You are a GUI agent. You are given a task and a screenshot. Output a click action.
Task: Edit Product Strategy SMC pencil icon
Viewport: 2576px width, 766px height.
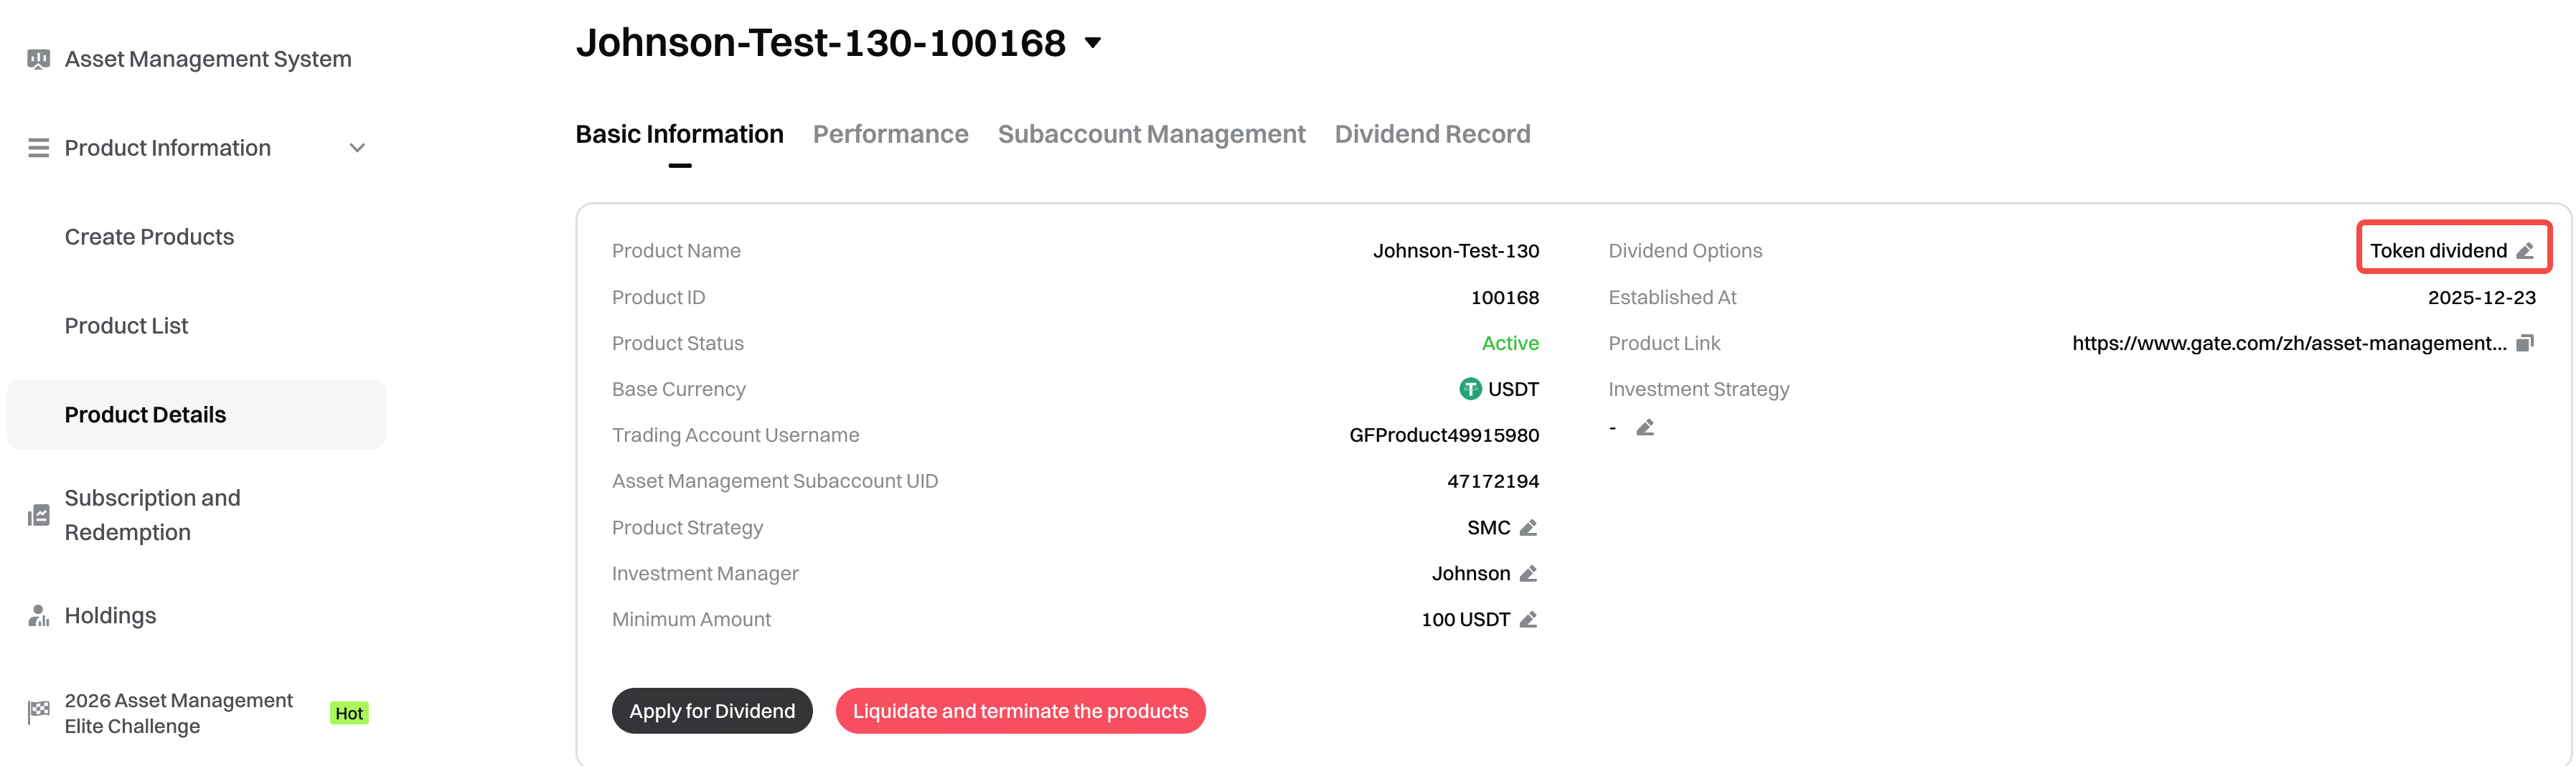[x=1528, y=528]
